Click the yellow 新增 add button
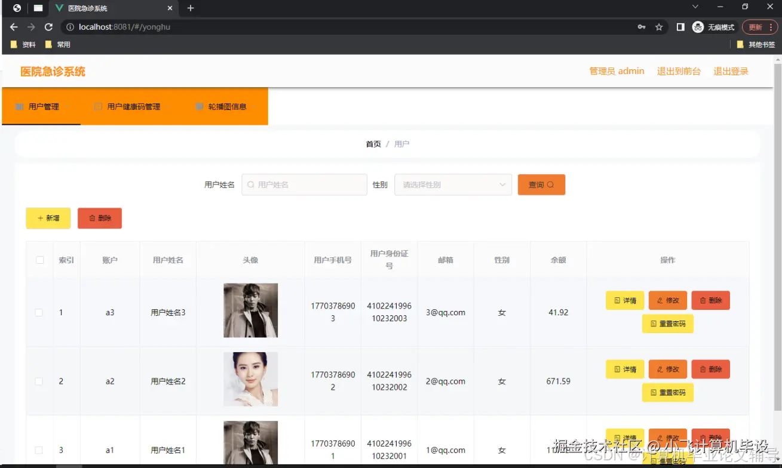782x468 pixels. 48,218
